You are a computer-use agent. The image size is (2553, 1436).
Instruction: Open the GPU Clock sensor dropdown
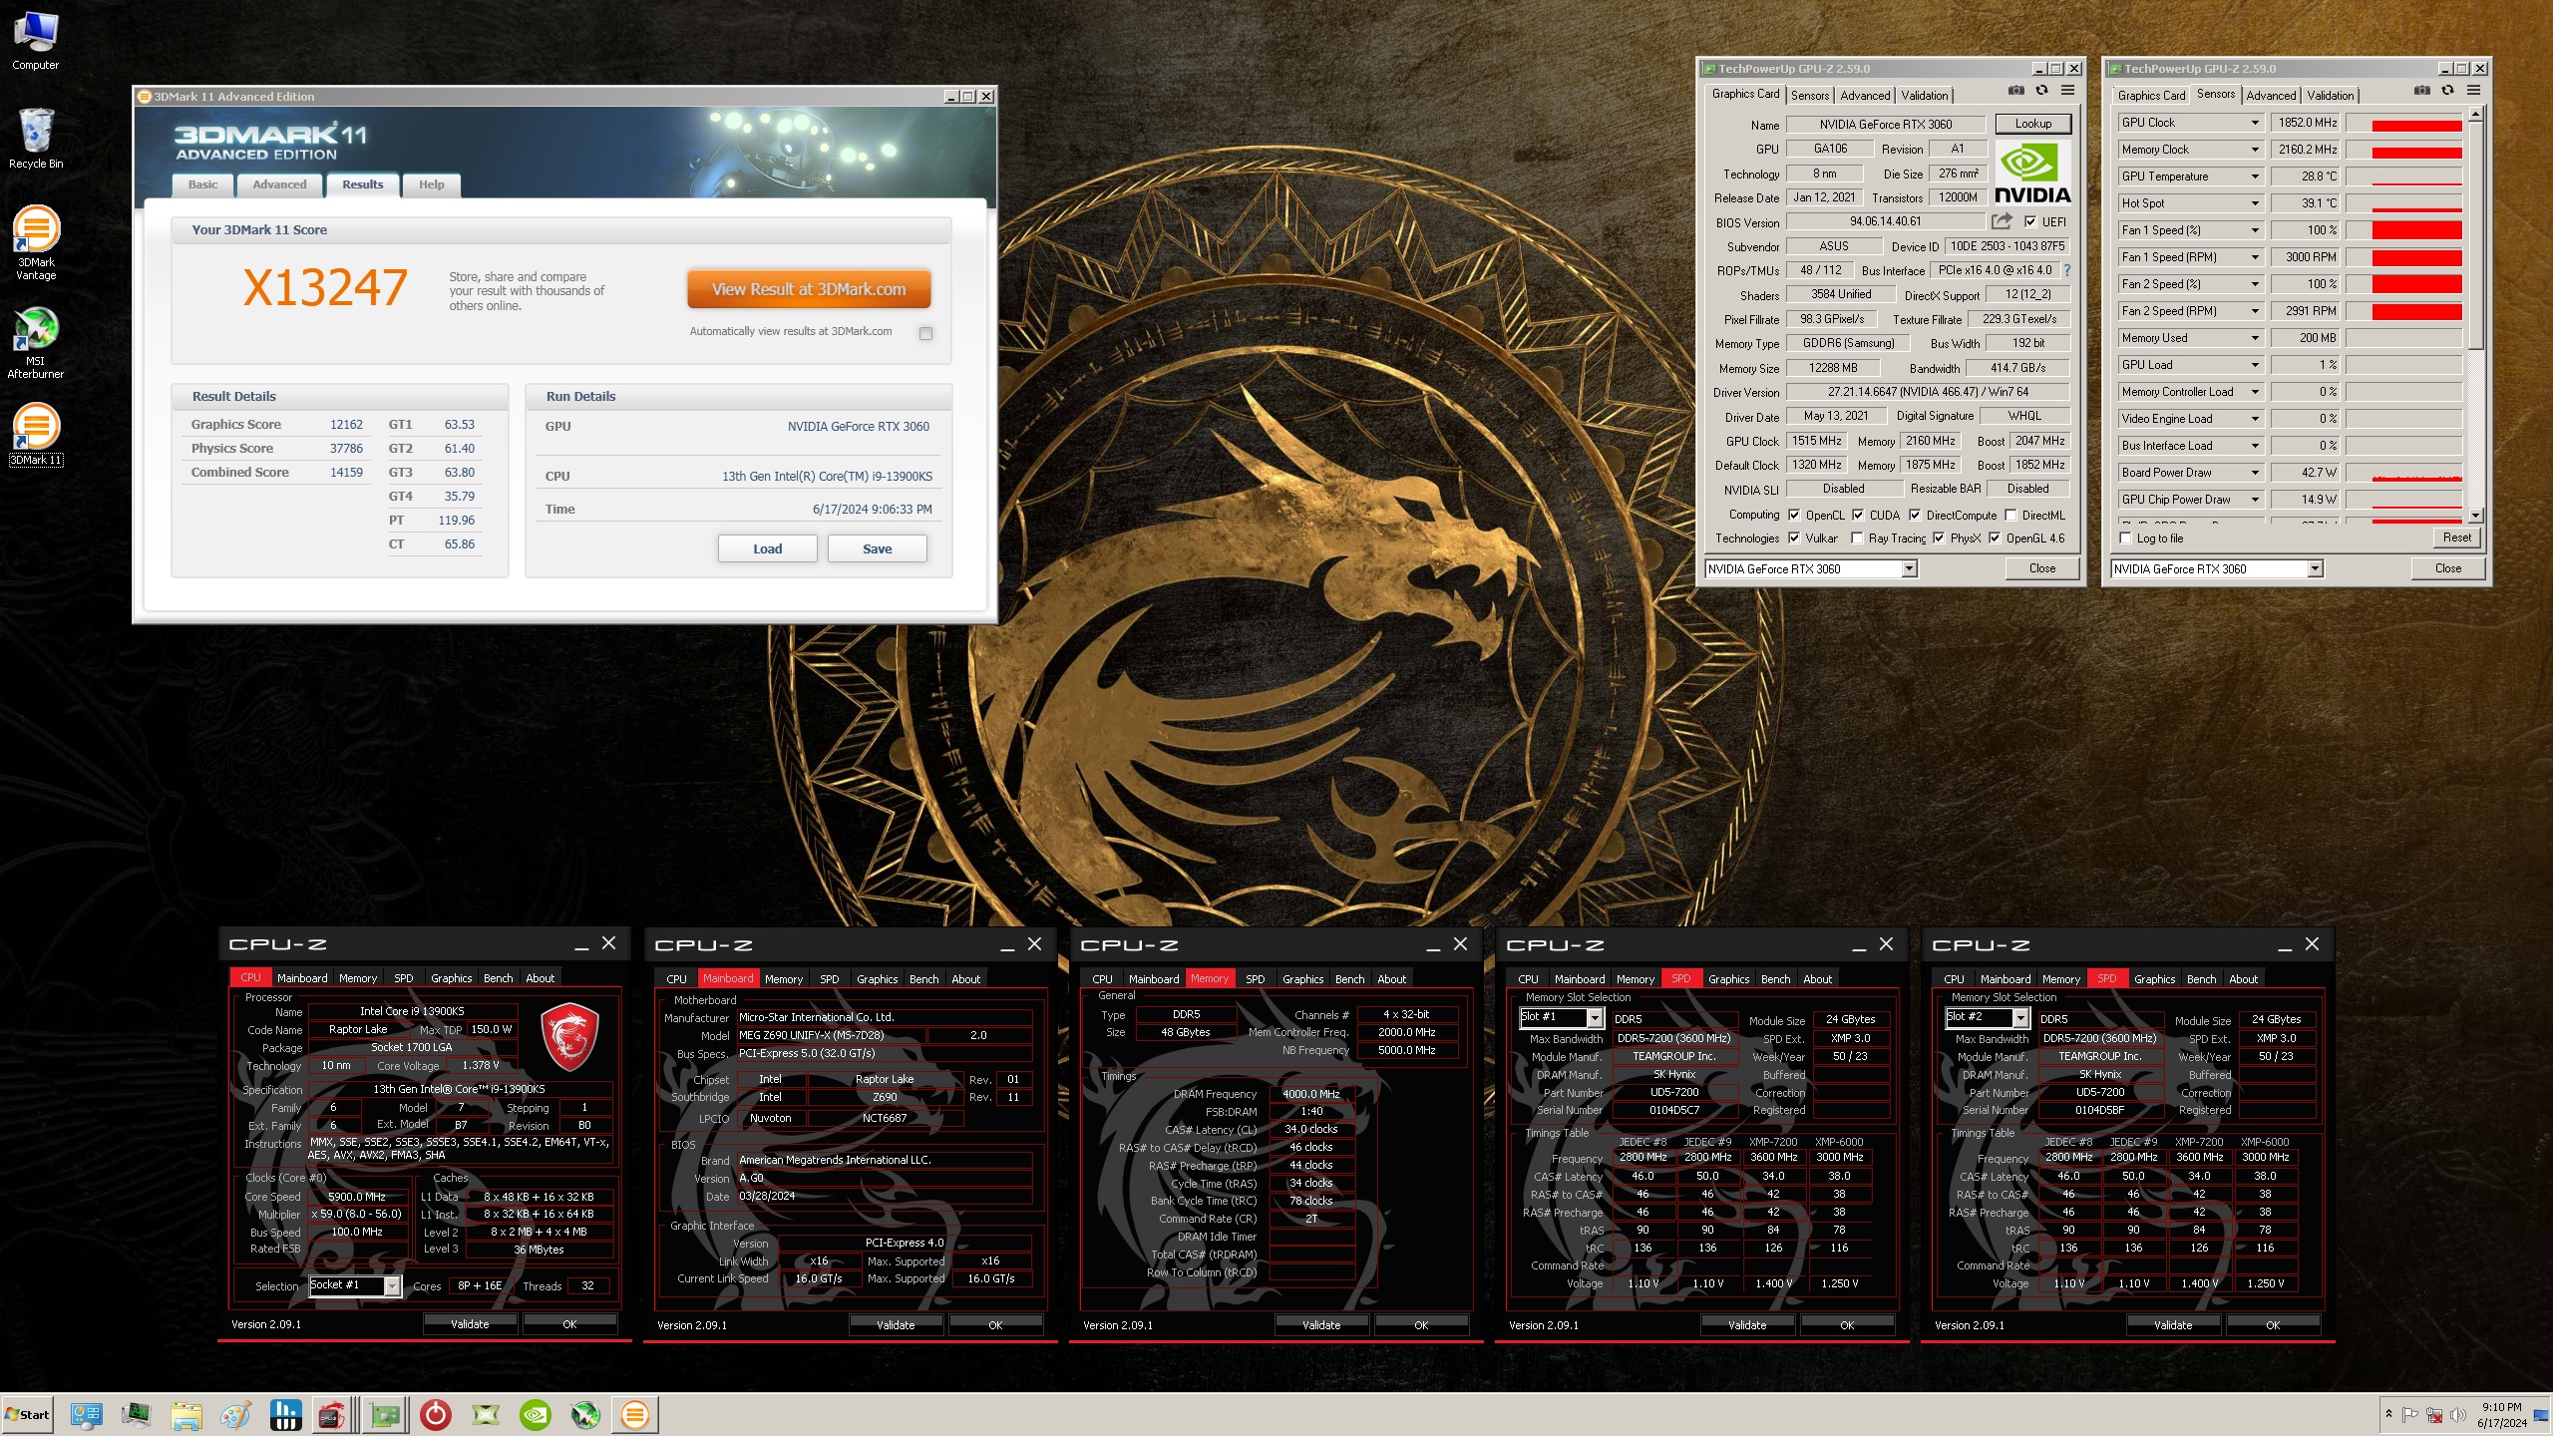(2255, 123)
